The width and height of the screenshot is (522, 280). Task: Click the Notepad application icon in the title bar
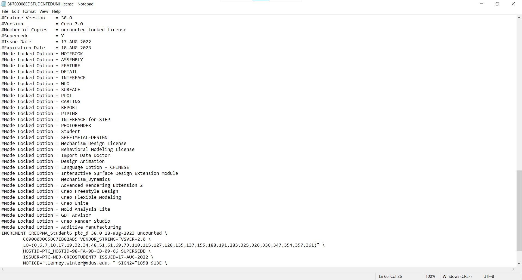3,4
